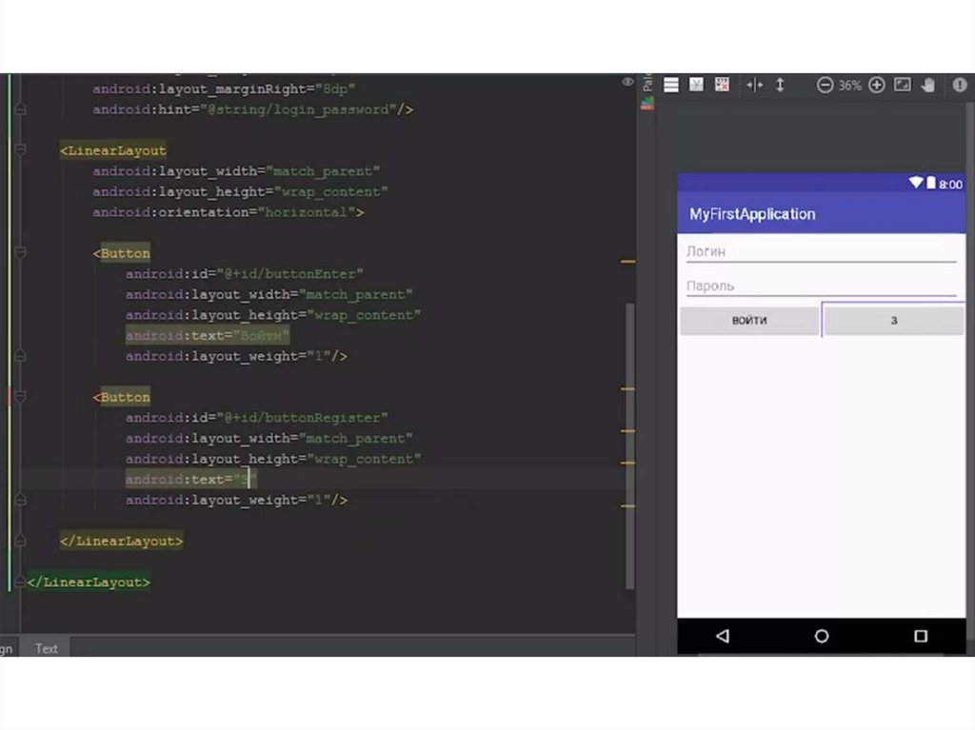Zoom in the layout preview
This screenshot has width=975, height=730.
click(x=877, y=85)
